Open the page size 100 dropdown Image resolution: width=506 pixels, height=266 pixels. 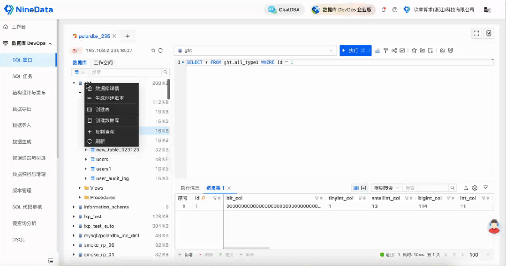[481, 255]
